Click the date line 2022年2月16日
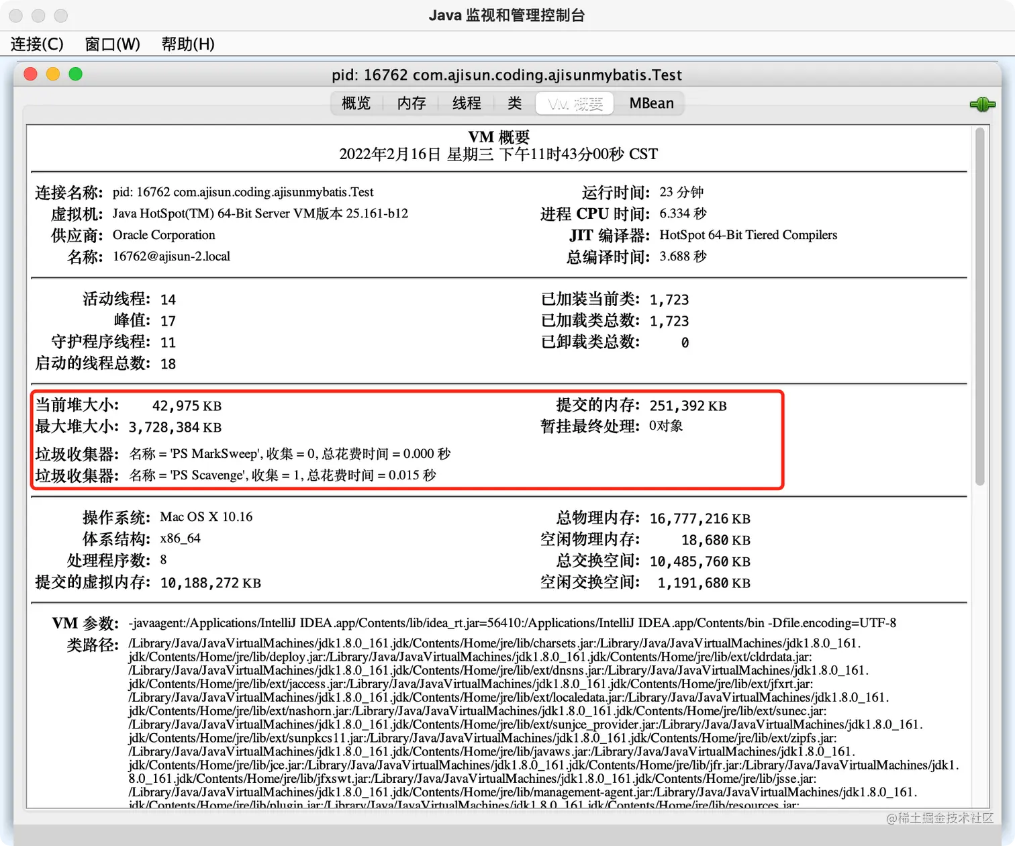The image size is (1015, 846). (x=499, y=154)
